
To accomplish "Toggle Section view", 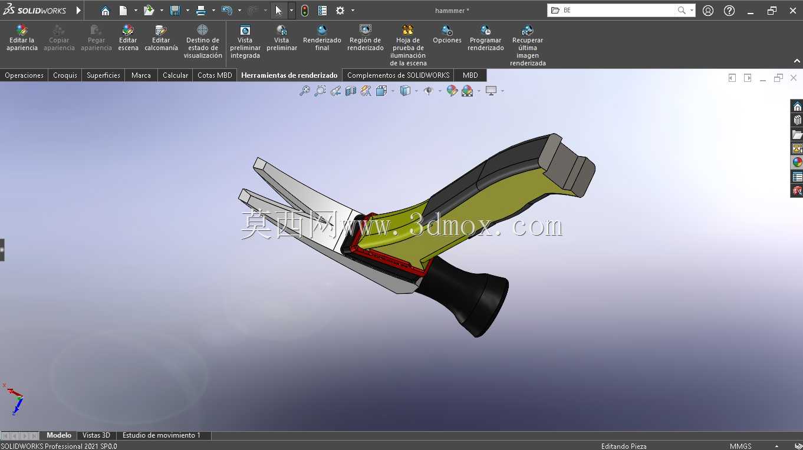I will point(351,91).
